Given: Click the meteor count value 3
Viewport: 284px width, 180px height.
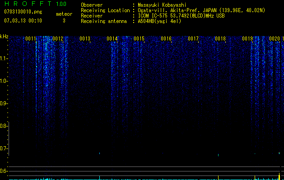Looking at the screenshot, I should [64, 21].
